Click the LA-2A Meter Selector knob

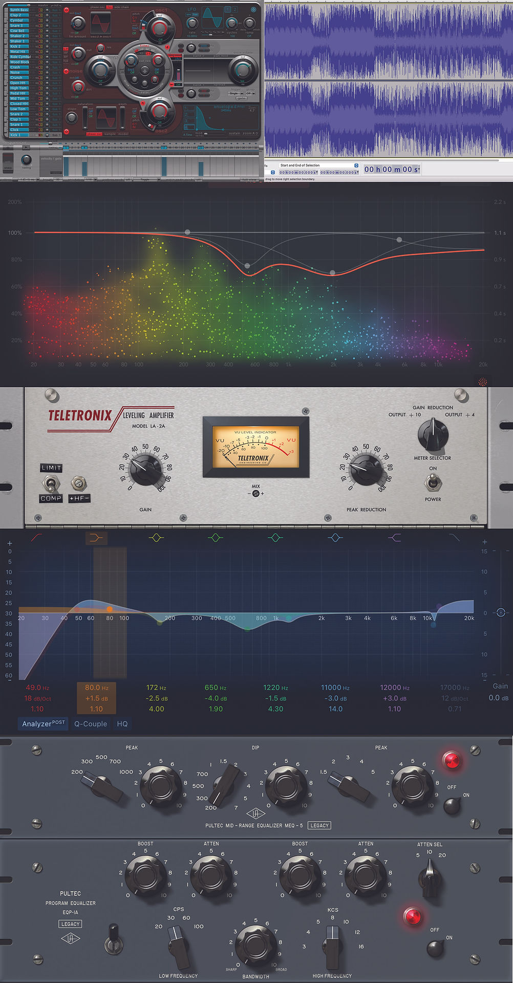[433, 434]
